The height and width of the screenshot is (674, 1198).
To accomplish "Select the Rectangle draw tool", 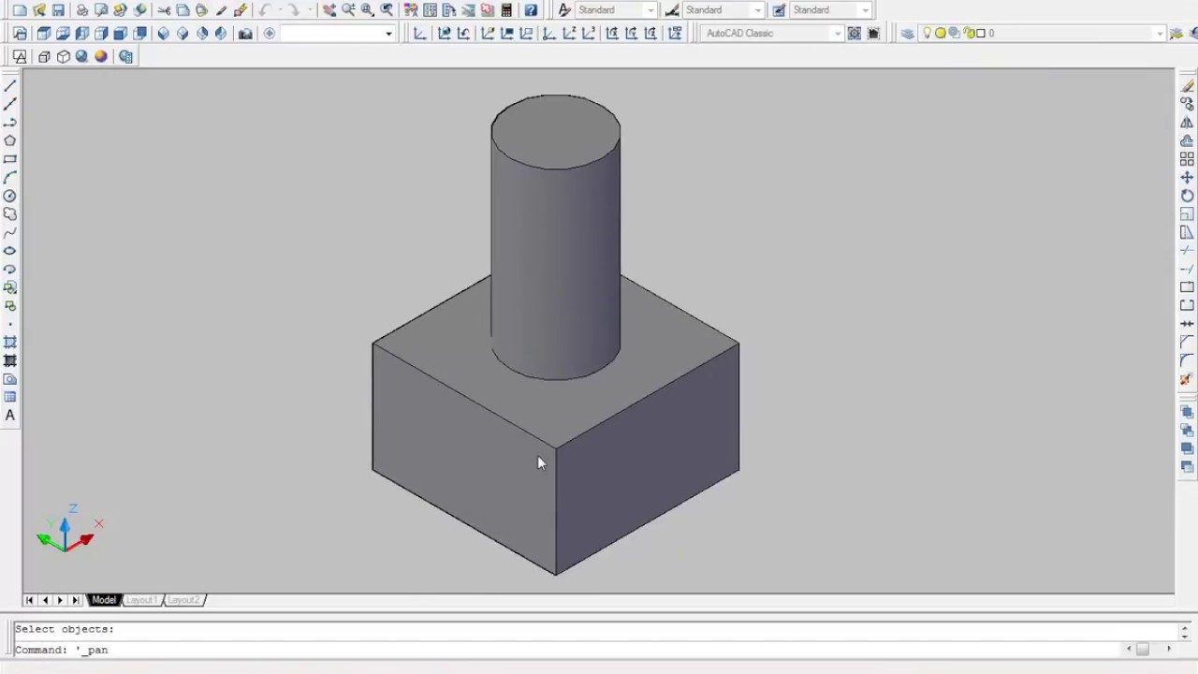I will coord(10,159).
